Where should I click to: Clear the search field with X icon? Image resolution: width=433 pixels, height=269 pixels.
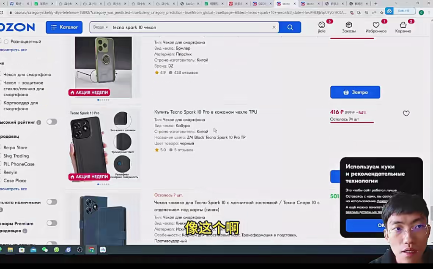274,27
